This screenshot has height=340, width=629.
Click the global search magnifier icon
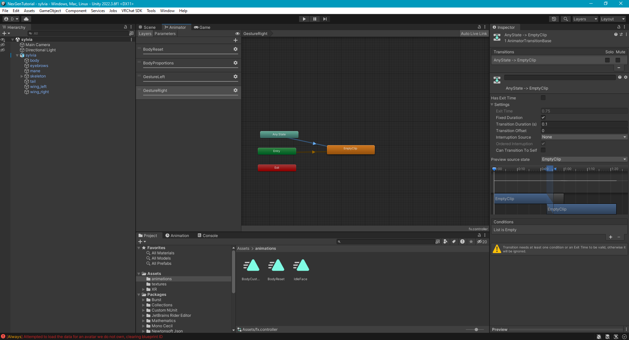point(565,19)
